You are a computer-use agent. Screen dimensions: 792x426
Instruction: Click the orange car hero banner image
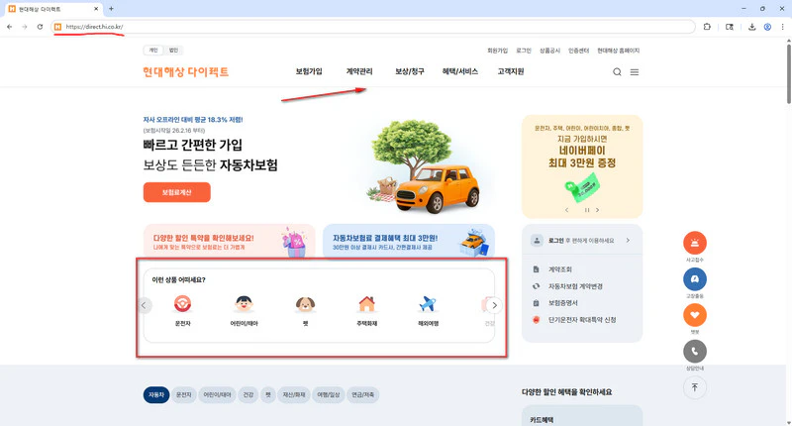425,166
